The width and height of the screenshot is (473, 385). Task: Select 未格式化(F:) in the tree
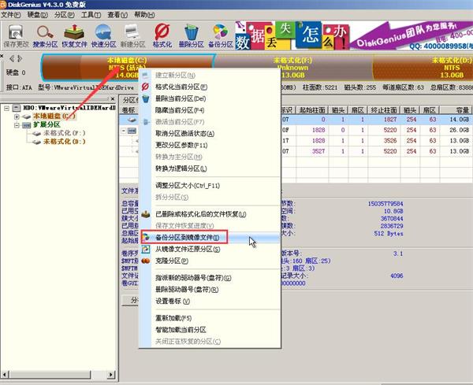click(x=65, y=133)
